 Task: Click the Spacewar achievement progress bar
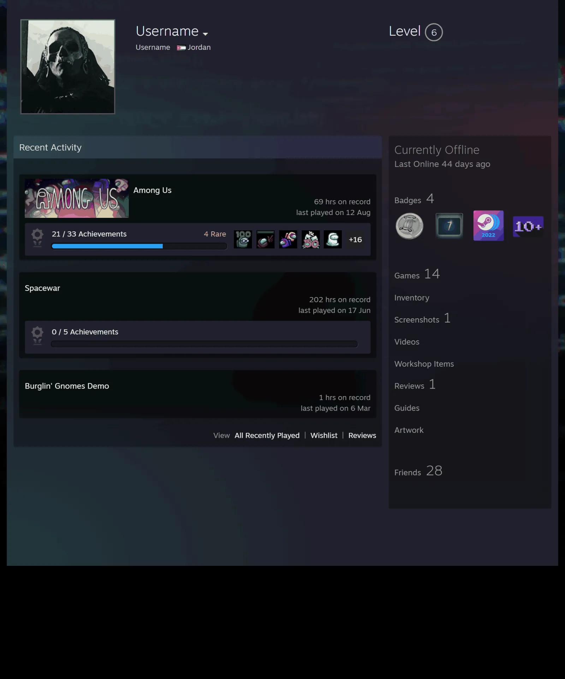204,344
